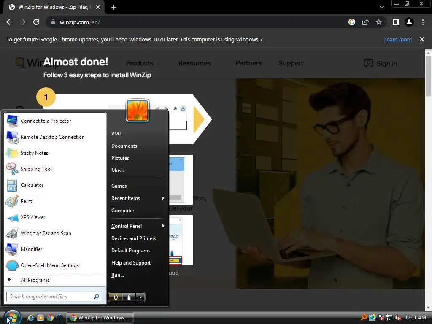Open Windows Fax and Scan
432x324 pixels.
pyautogui.click(x=54, y=233)
